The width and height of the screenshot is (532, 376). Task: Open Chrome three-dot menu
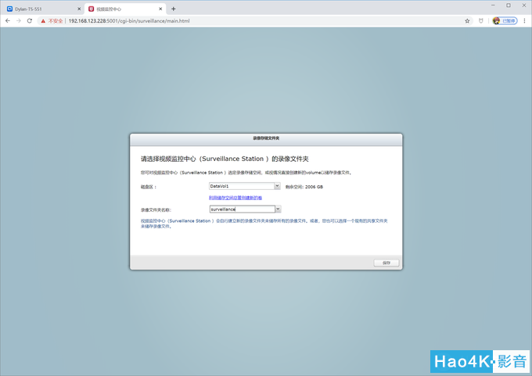pyautogui.click(x=524, y=20)
